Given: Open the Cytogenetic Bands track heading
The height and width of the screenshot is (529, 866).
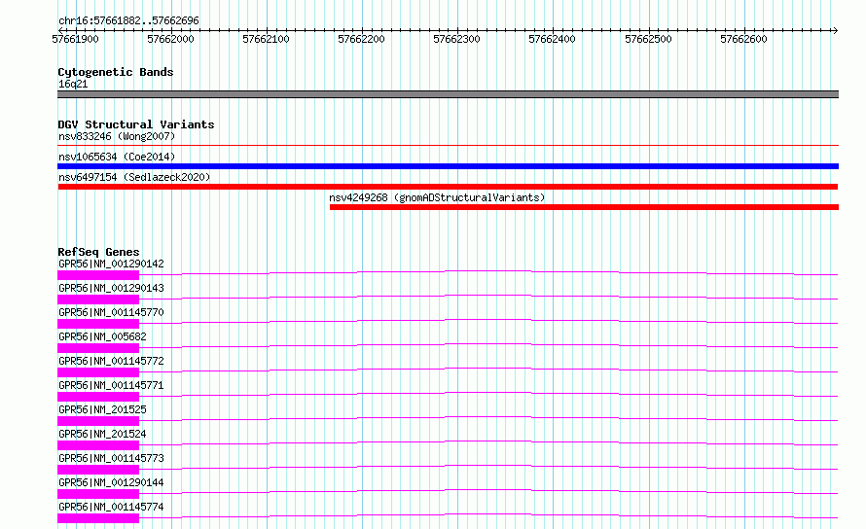Looking at the screenshot, I should coord(116,72).
